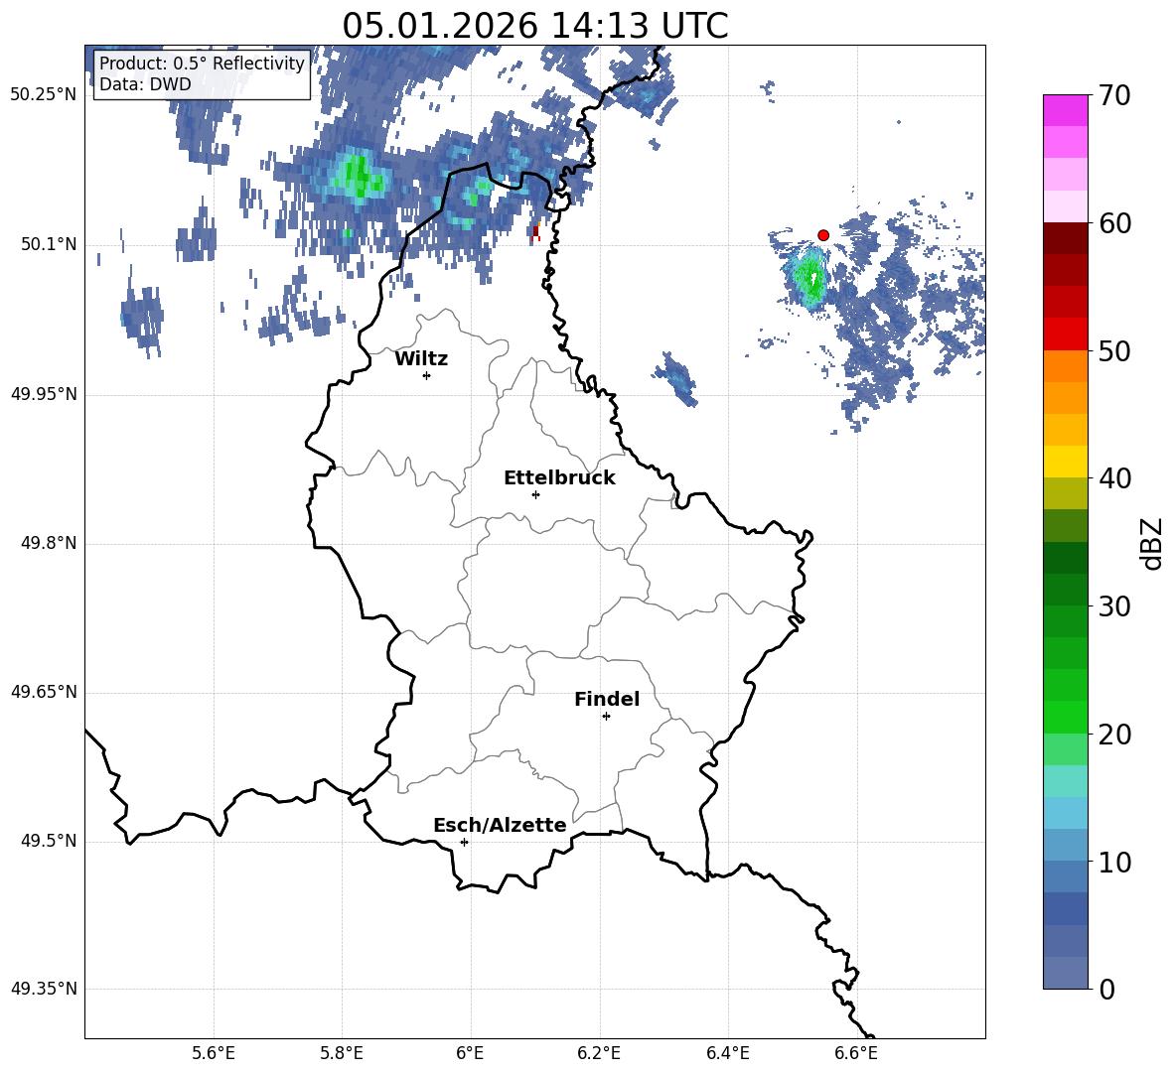Click the 49.95°N latitude label
1176x1073 pixels.
(44, 394)
